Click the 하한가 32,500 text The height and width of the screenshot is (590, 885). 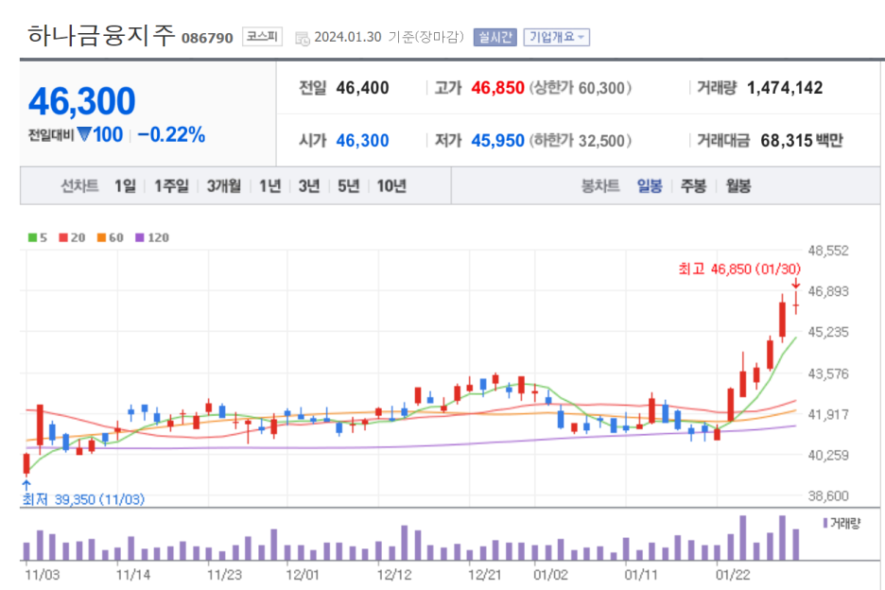coord(581,141)
